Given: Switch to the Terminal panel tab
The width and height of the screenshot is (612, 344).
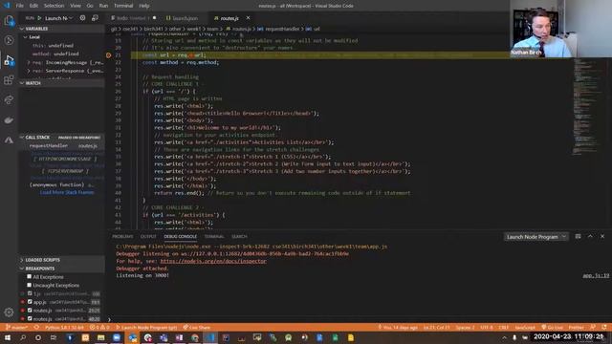Looking at the screenshot, I should [x=214, y=236].
